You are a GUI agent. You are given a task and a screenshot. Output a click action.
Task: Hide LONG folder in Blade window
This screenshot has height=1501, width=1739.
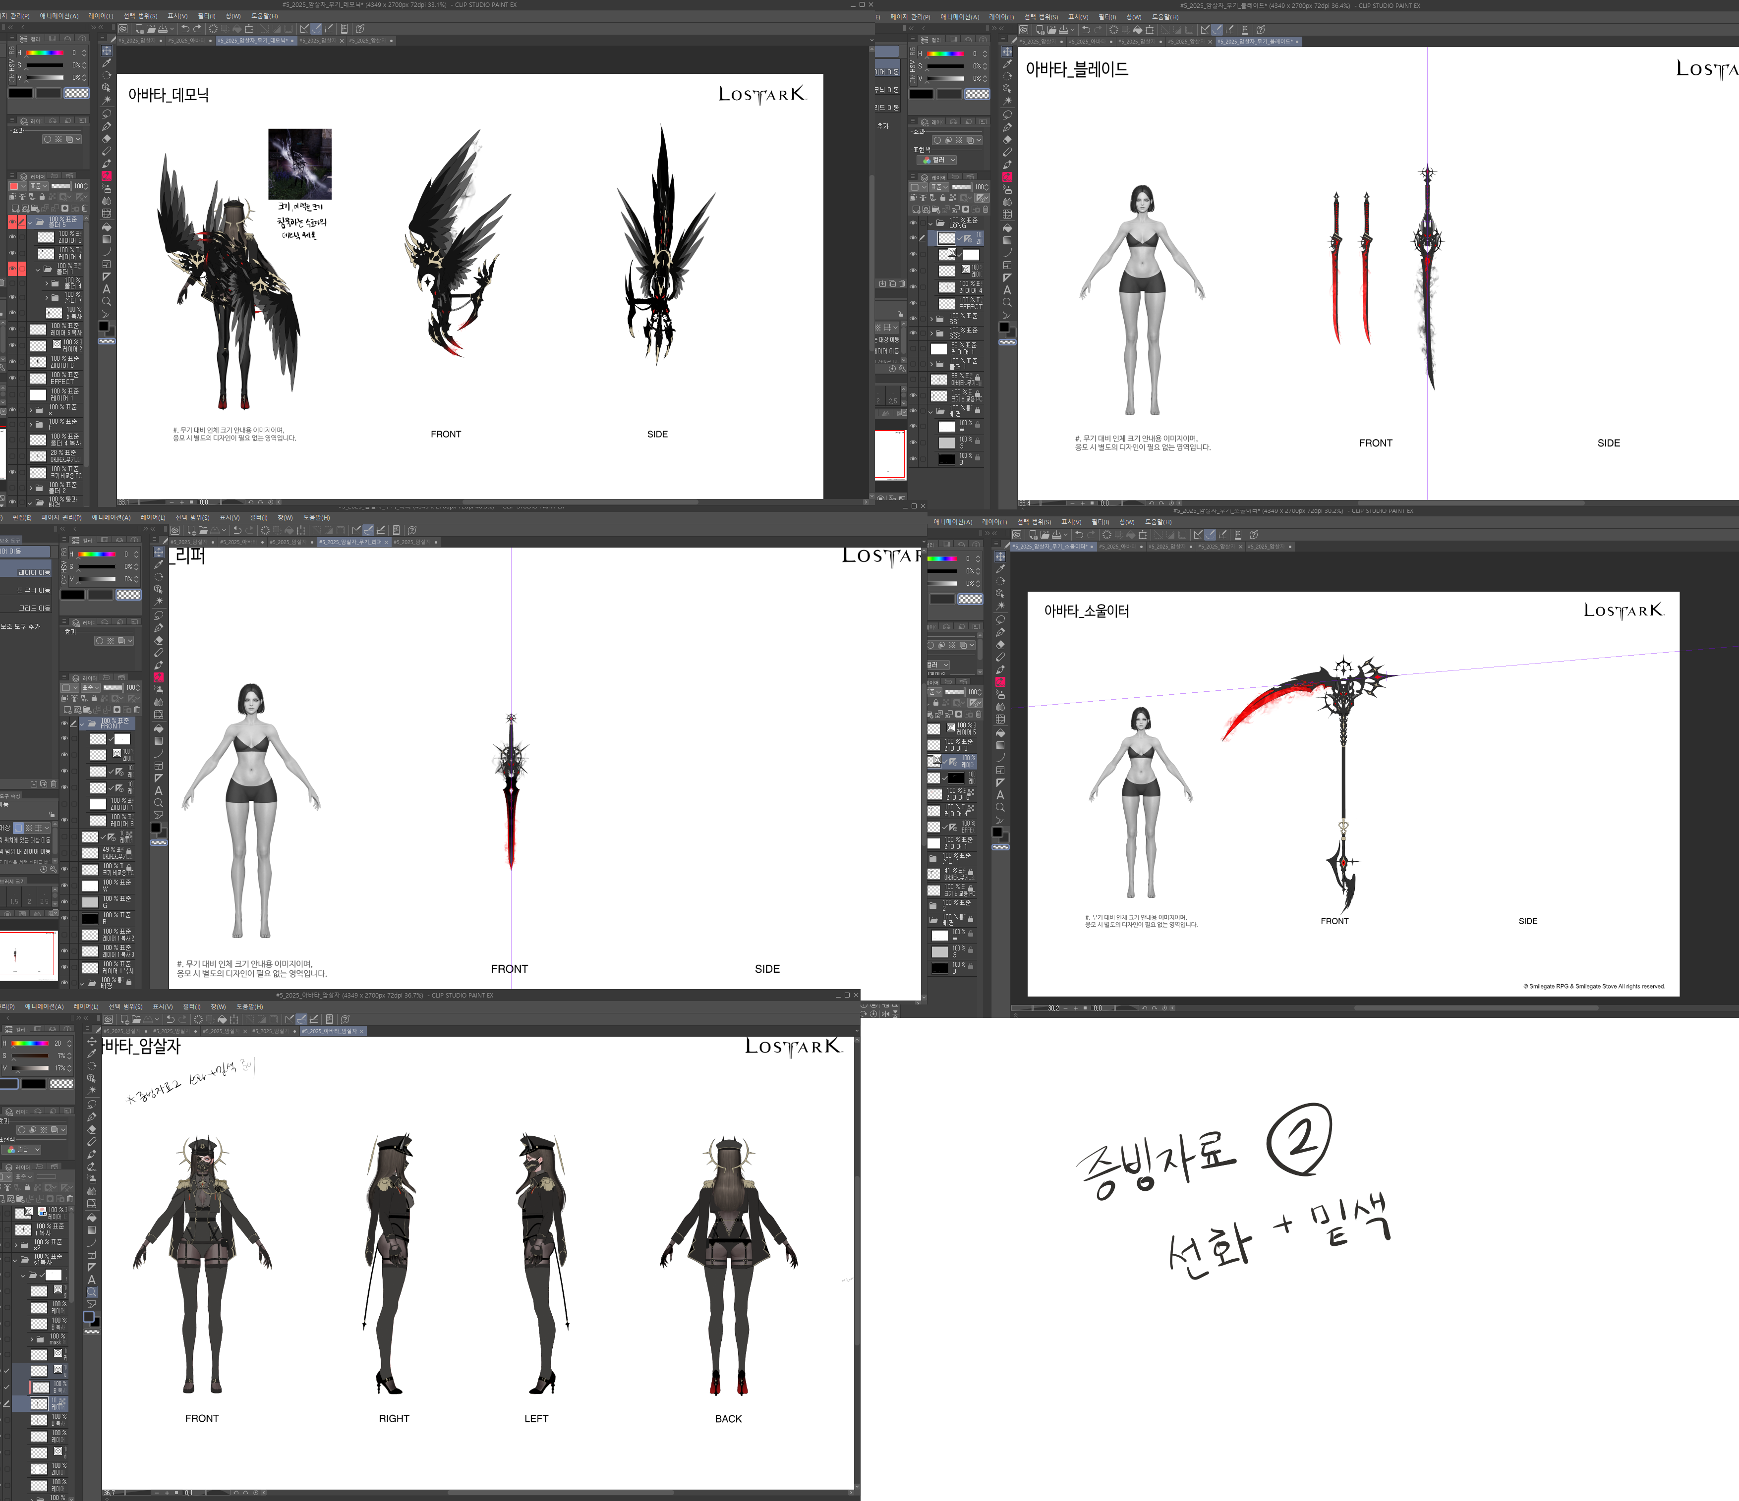pos(913,223)
